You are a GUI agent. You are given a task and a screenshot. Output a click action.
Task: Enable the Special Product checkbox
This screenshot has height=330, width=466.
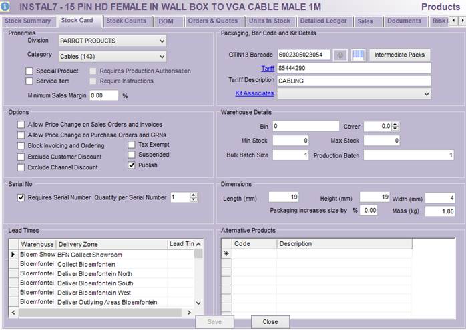[x=29, y=71]
